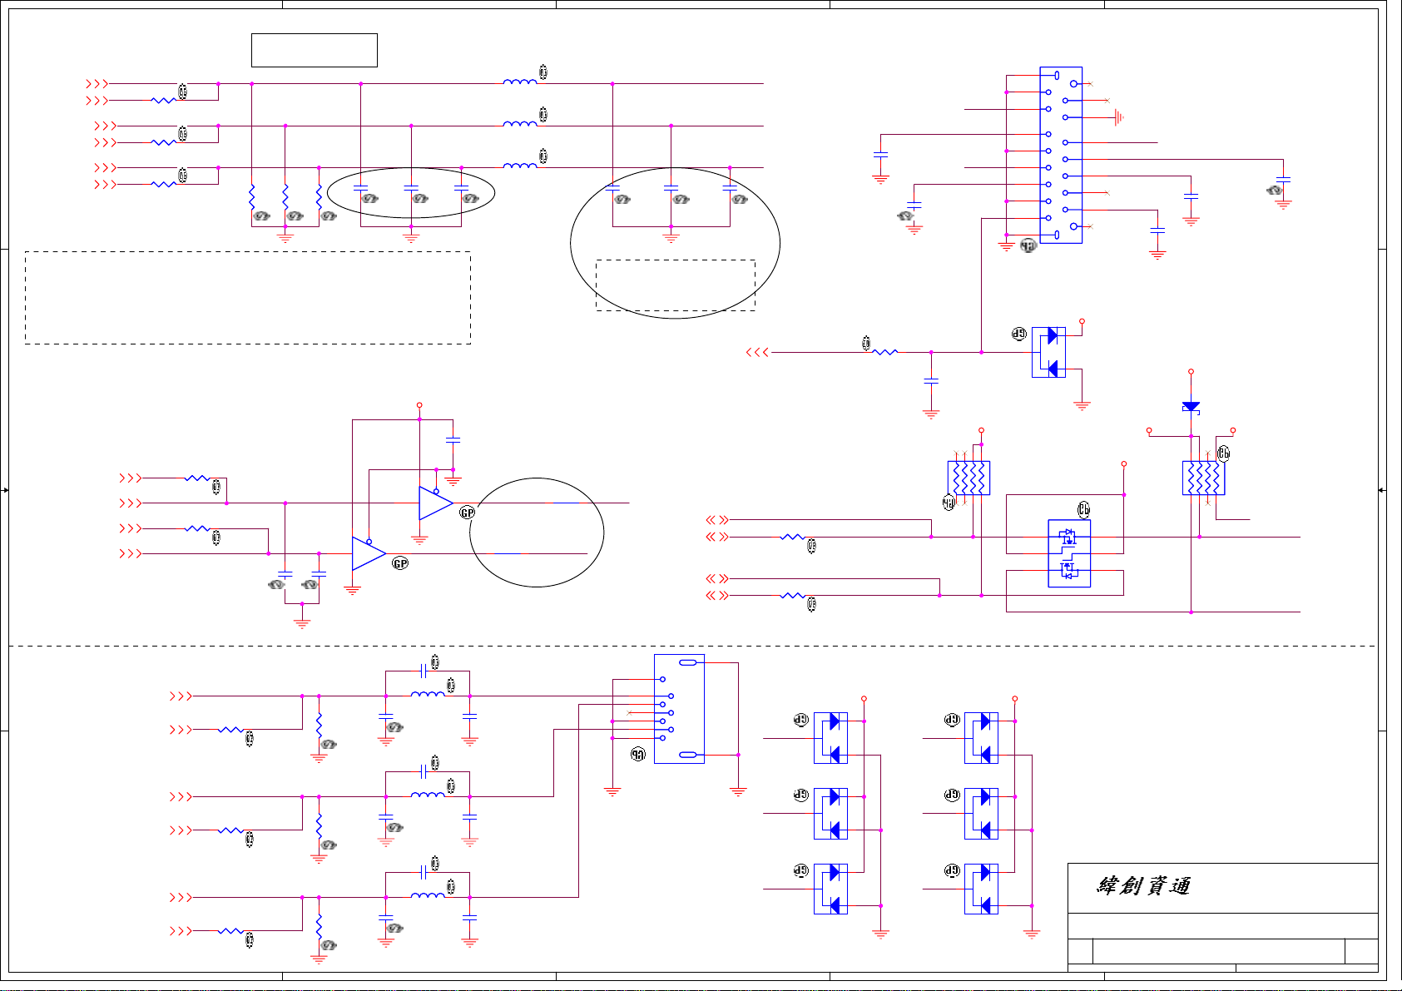Screen dimensions: 1402x991
Task: Select the rightmost capacitor inside the small ellipse
Action: (x=461, y=189)
